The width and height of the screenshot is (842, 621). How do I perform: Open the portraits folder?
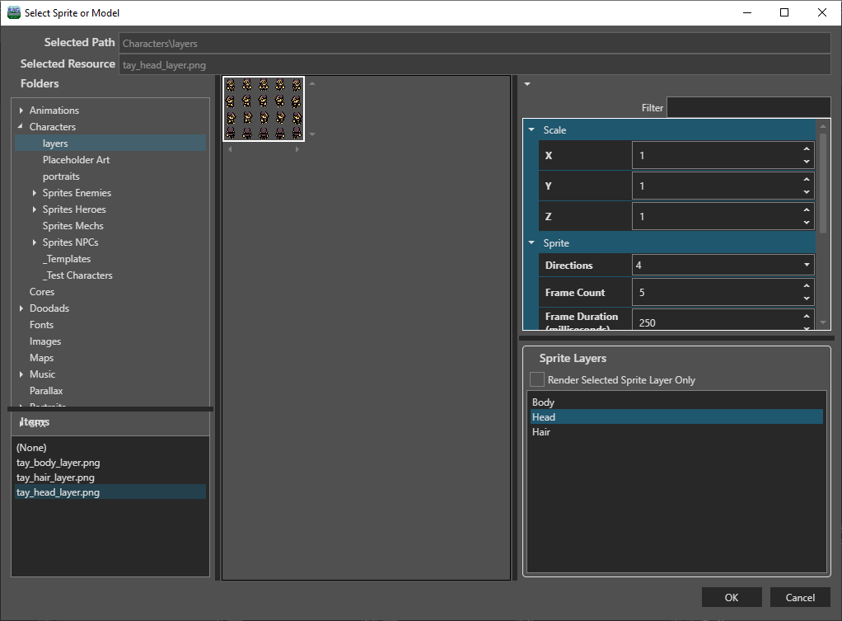pos(61,176)
